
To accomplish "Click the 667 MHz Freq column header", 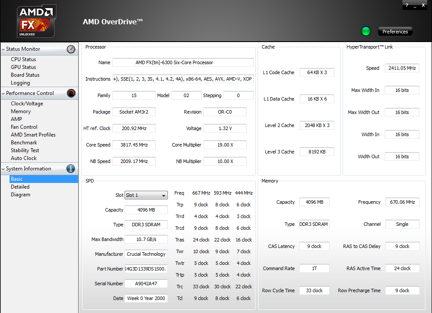I will click(x=201, y=193).
